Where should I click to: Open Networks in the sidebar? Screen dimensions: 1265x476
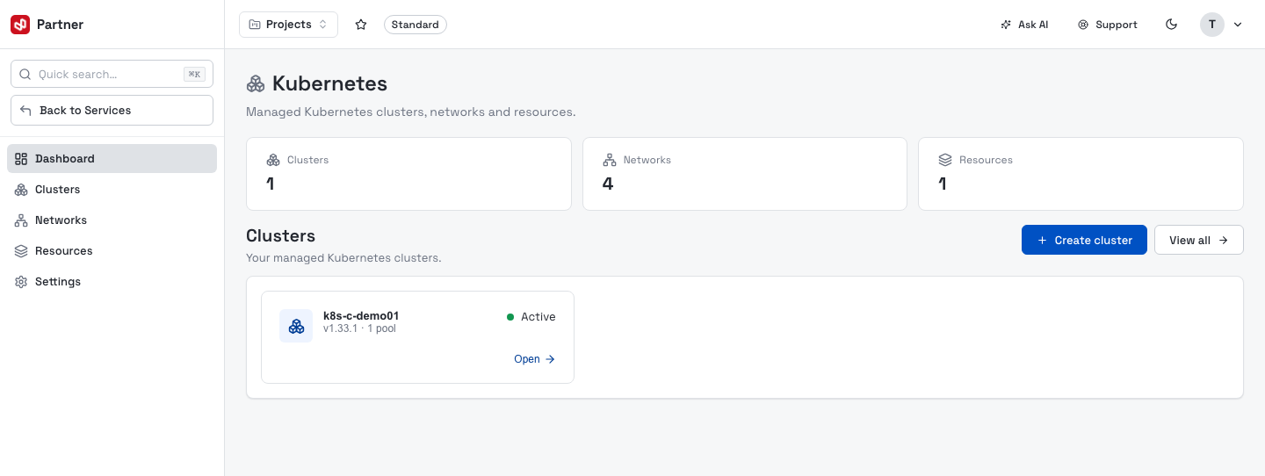point(112,220)
